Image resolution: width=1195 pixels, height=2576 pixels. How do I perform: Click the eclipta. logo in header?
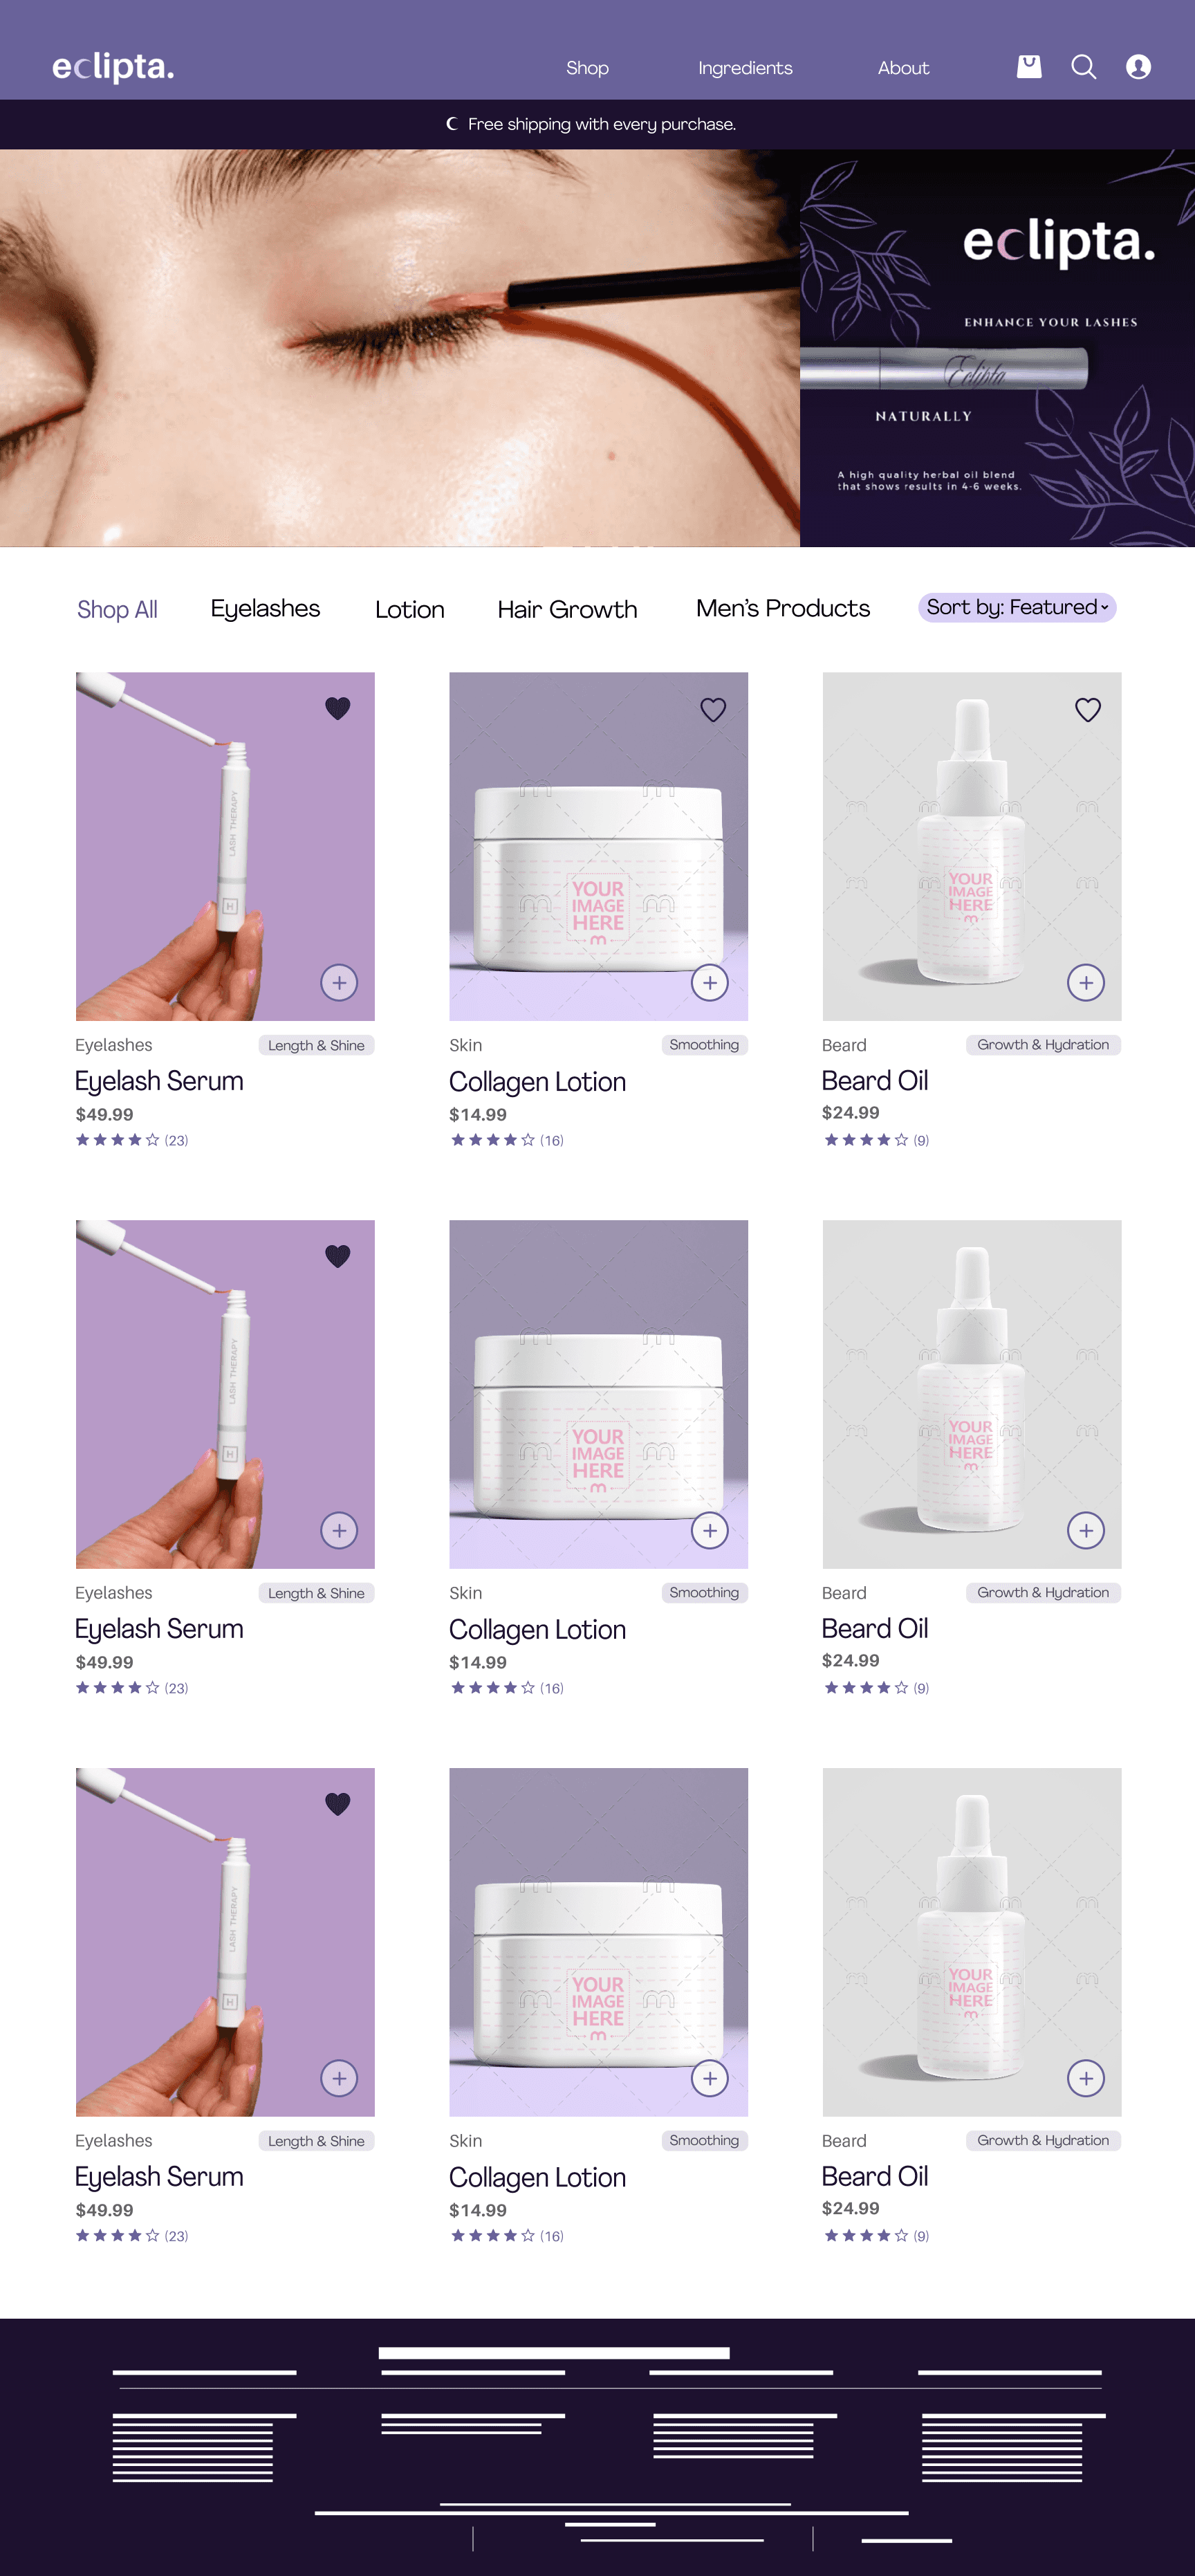tap(113, 67)
